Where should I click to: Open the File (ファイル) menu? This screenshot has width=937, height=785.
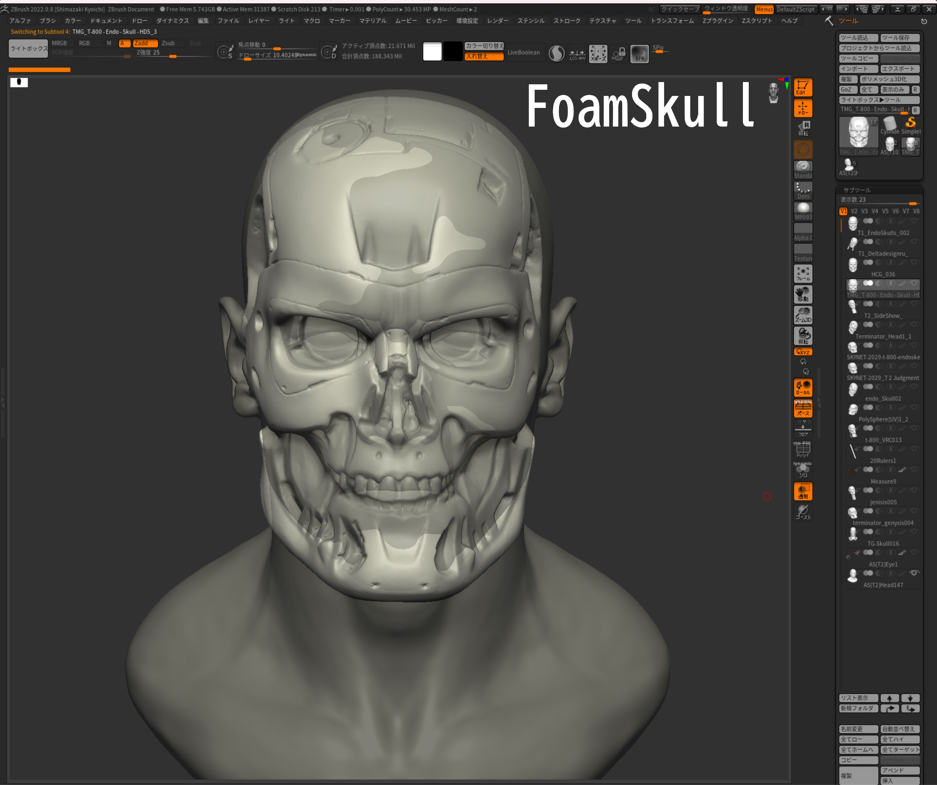coord(229,21)
